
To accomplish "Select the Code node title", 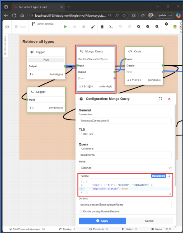I will click(138, 51).
